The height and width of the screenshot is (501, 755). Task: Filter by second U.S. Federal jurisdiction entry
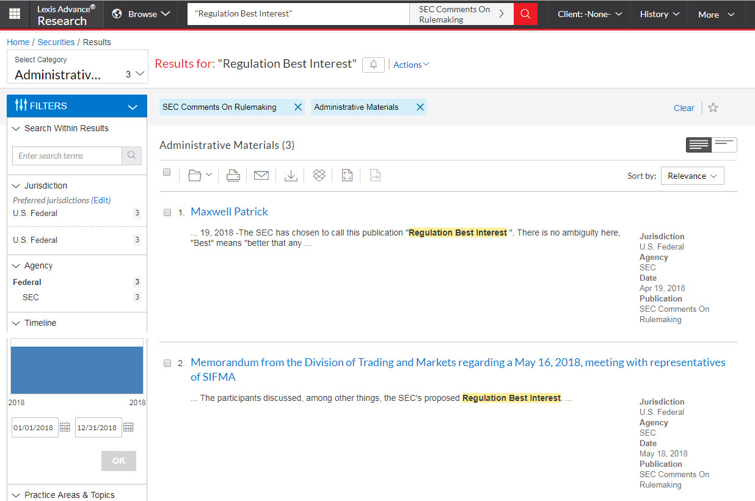pyautogui.click(x=35, y=240)
